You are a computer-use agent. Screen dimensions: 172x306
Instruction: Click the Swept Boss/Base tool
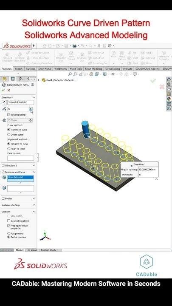click(38, 53)
